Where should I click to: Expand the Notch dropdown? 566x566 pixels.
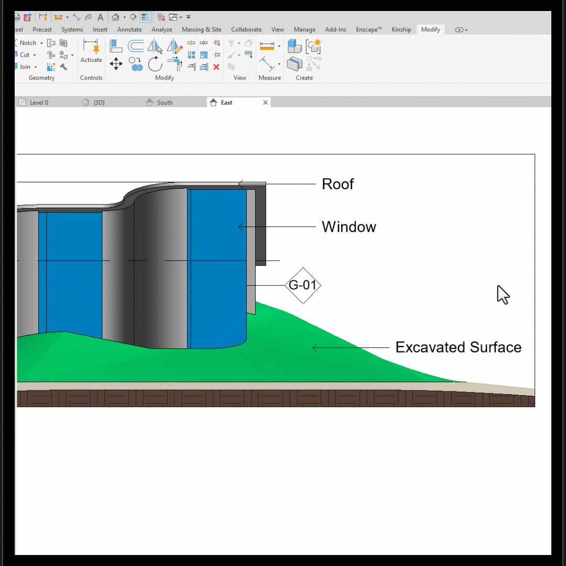click(41, 43)
